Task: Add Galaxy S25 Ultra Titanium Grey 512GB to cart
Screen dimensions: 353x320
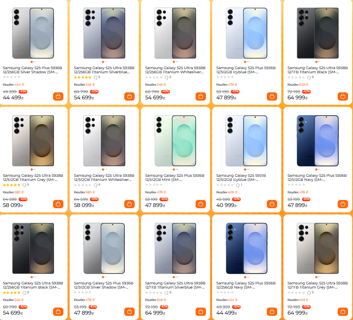Action: click(x=58, y=204)
